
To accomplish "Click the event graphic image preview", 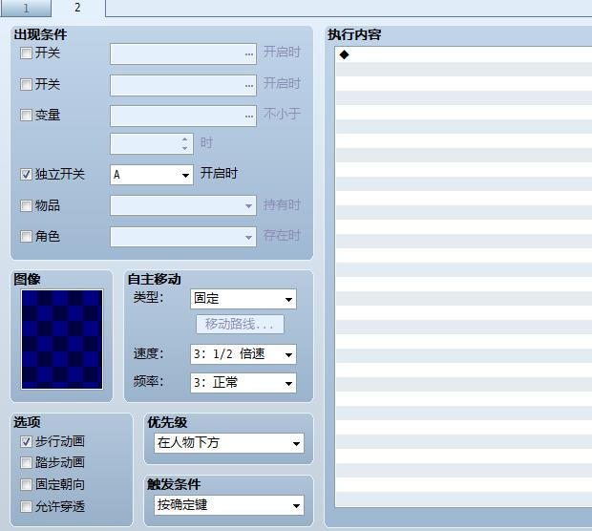I will tap(62, 339).
